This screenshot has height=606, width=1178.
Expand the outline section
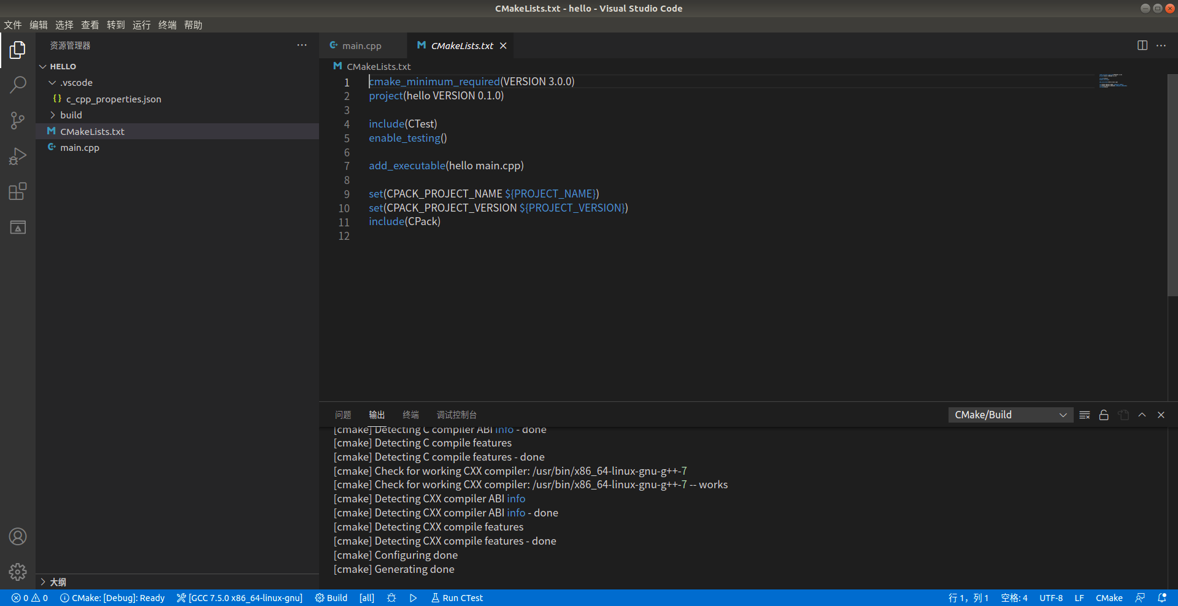pyautogui.click(x=177, y=582)
